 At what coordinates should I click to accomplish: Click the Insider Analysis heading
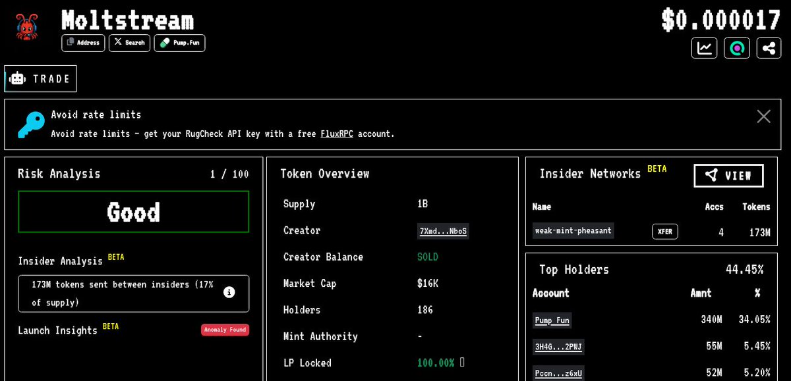[60, 261]
